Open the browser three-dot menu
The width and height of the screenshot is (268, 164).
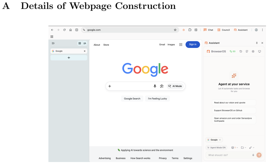point(262,30)
